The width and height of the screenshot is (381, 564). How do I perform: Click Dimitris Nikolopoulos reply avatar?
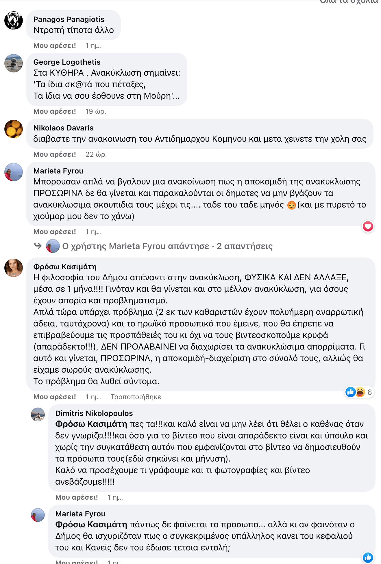point(38,414)
